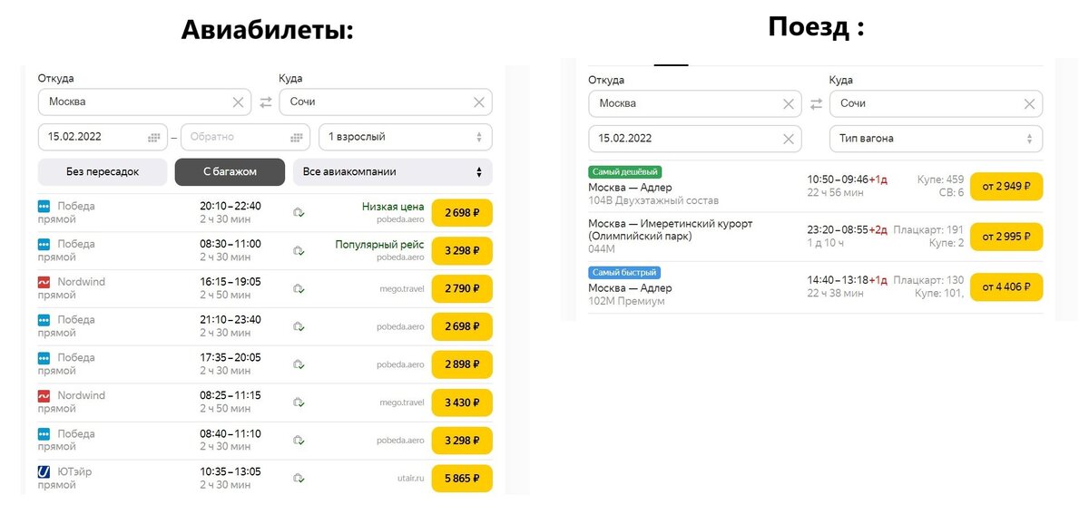This screenshot has width=1089, height=524.
Task: Switch to the Поезд section
Action: pyautogui.click(x=815, y=26)
